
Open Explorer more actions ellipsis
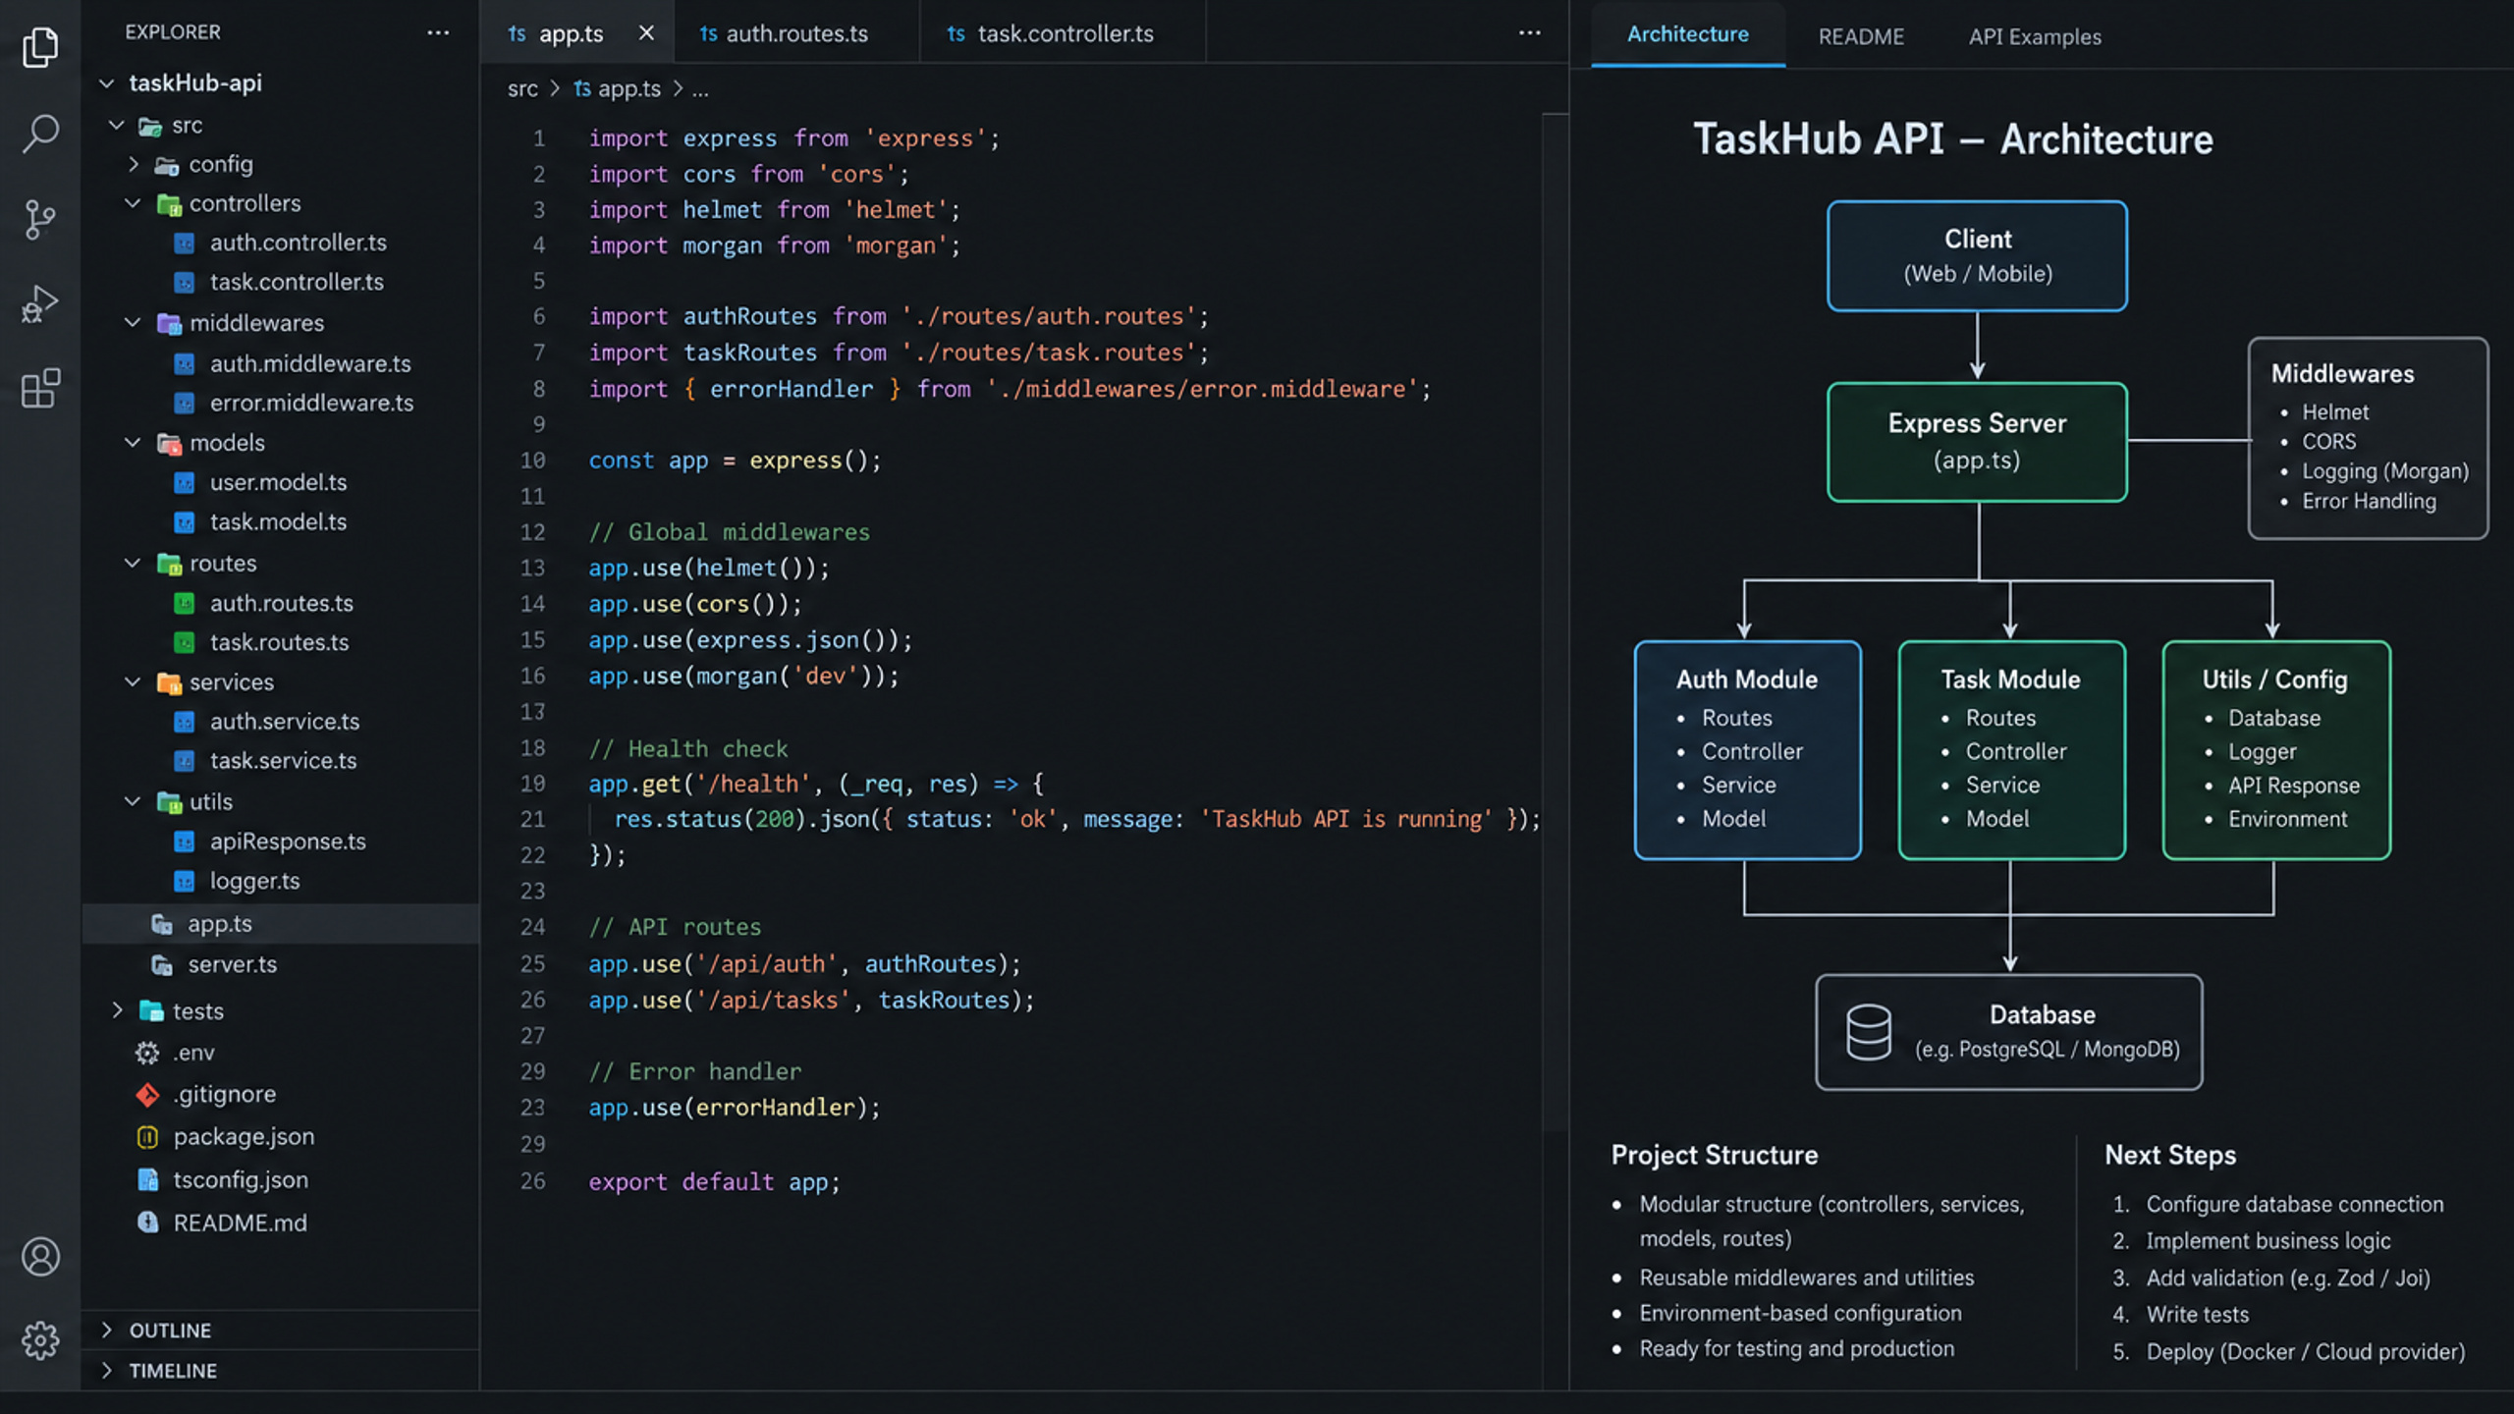(438, 32)
